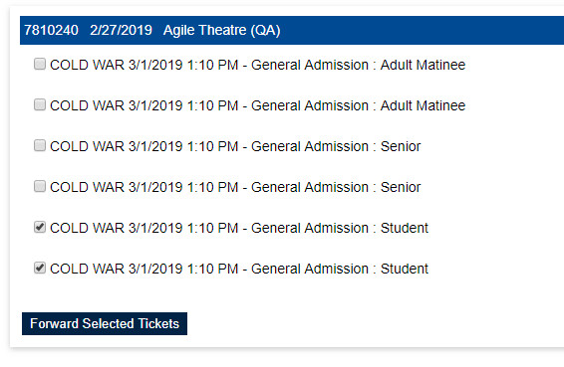Check the second Adult Matinee ticket checkbox
564x367 pixels.
click(40, 104)
